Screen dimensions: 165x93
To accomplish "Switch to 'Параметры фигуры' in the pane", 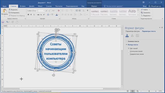I will [133, 31].
